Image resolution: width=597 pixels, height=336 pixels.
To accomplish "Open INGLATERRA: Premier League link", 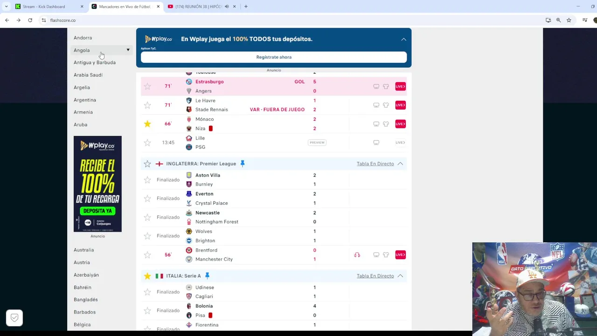I will tap(201, 164).
